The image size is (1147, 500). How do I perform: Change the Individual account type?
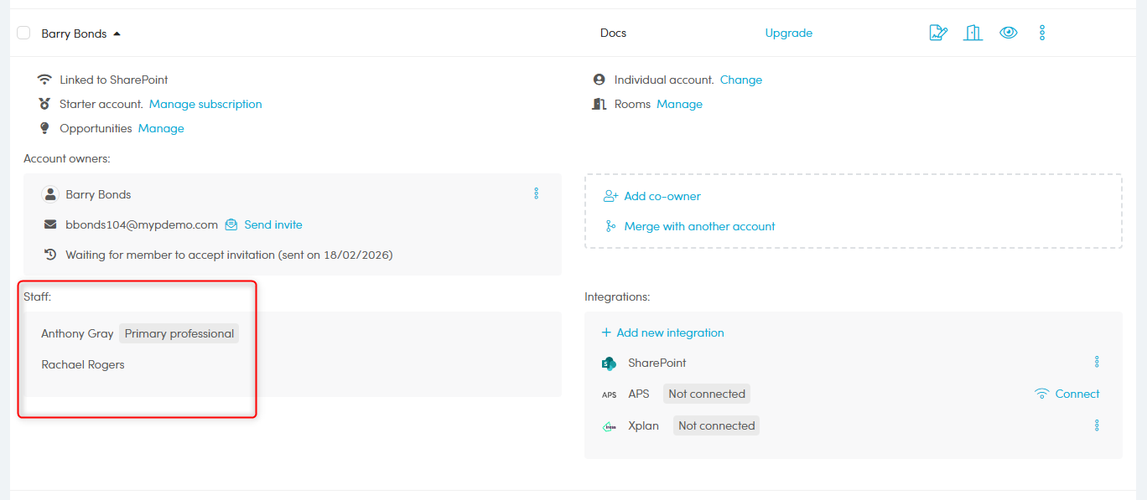pos(740,80)
